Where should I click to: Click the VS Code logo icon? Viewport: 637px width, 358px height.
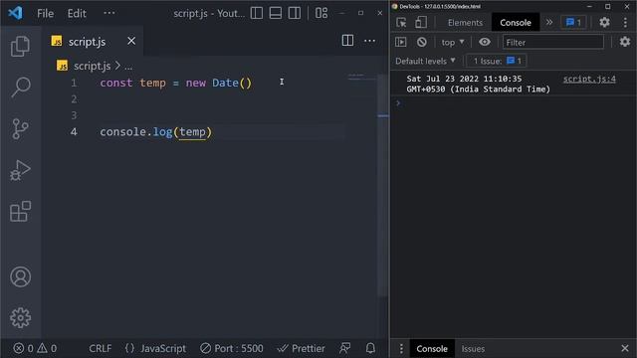15,13
